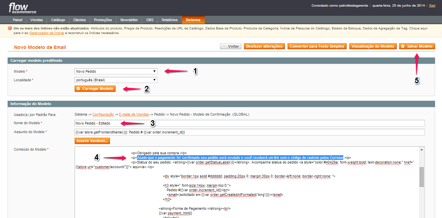Click the highlighted 'Assim que o pagamento' text line
442x218 pixels.
click(x=240, y=158)
